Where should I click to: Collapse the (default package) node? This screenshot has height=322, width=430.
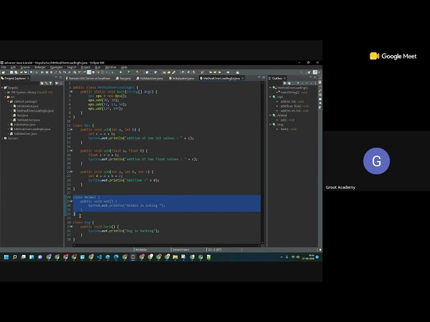point(8,101)
